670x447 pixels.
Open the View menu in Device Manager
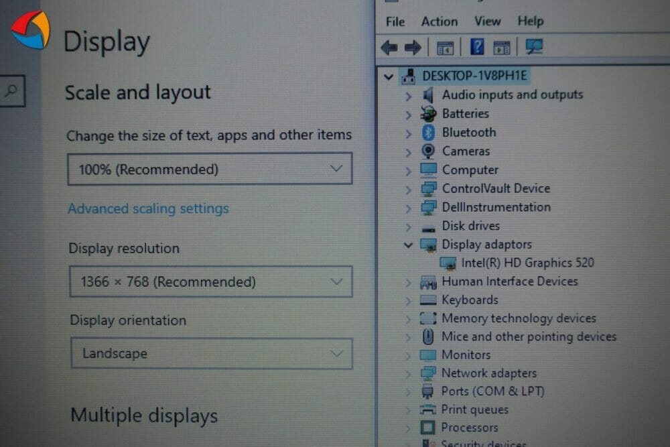pos(487,21)
